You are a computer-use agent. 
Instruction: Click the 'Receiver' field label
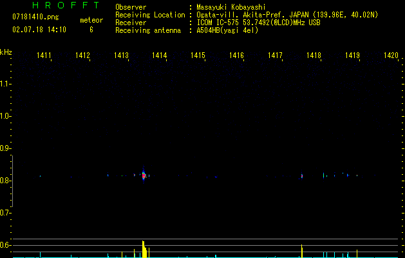131,23
